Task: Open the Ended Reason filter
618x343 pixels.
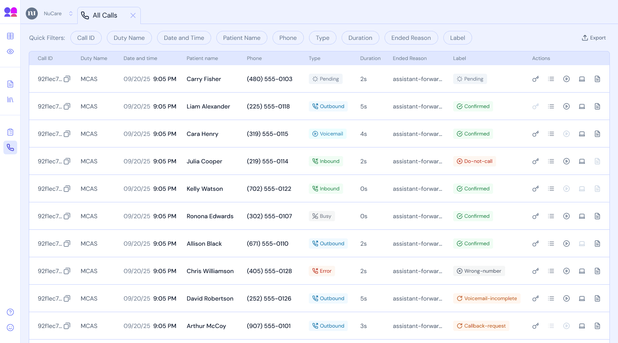Action: coord(411,38)
